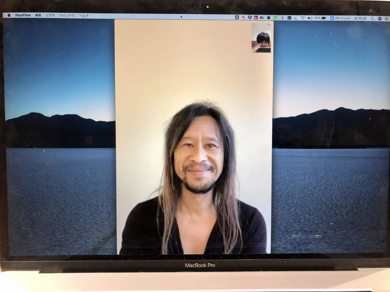
Task: Click the ヘルプ menu item
Action: click(x=84, y=15)
